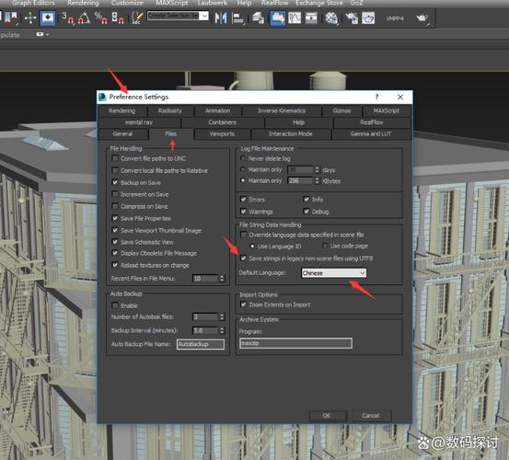Toggle the 3D Snaps icon
The width and height of the screenshot is (509, 460).
[68, 17]
